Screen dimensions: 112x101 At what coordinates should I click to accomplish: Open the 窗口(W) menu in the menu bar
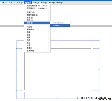tap(52, 3)
